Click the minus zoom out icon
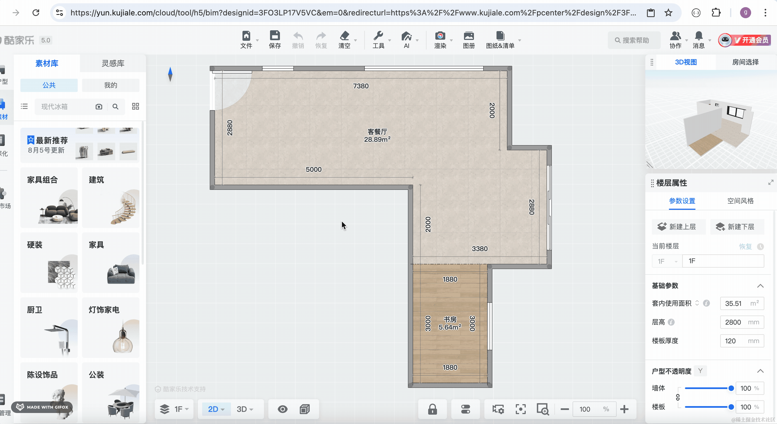 tap(564, 409)
